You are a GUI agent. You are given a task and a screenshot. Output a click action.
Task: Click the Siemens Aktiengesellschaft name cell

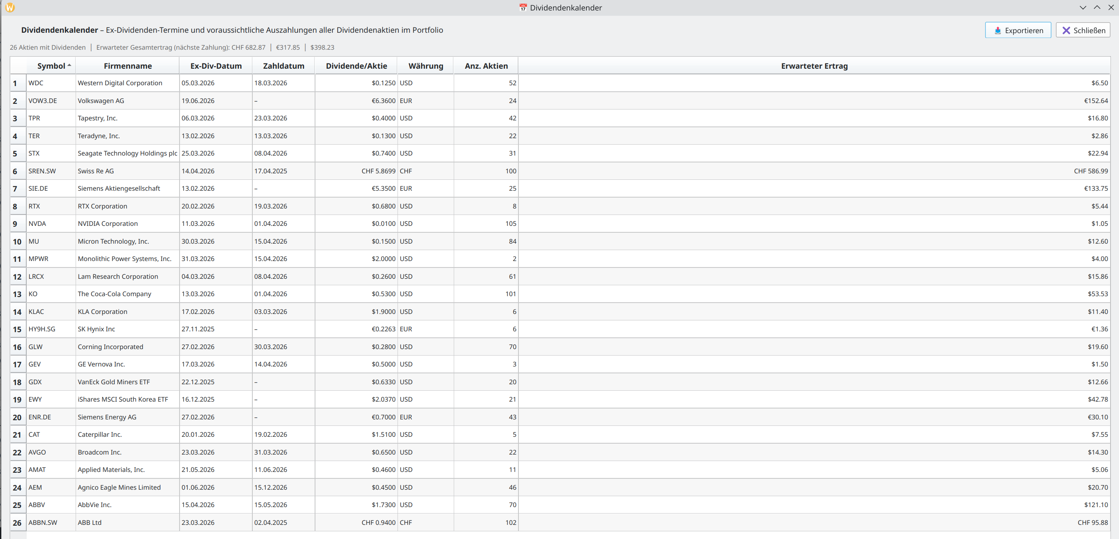pyautogui.click(x=128, y=188)
